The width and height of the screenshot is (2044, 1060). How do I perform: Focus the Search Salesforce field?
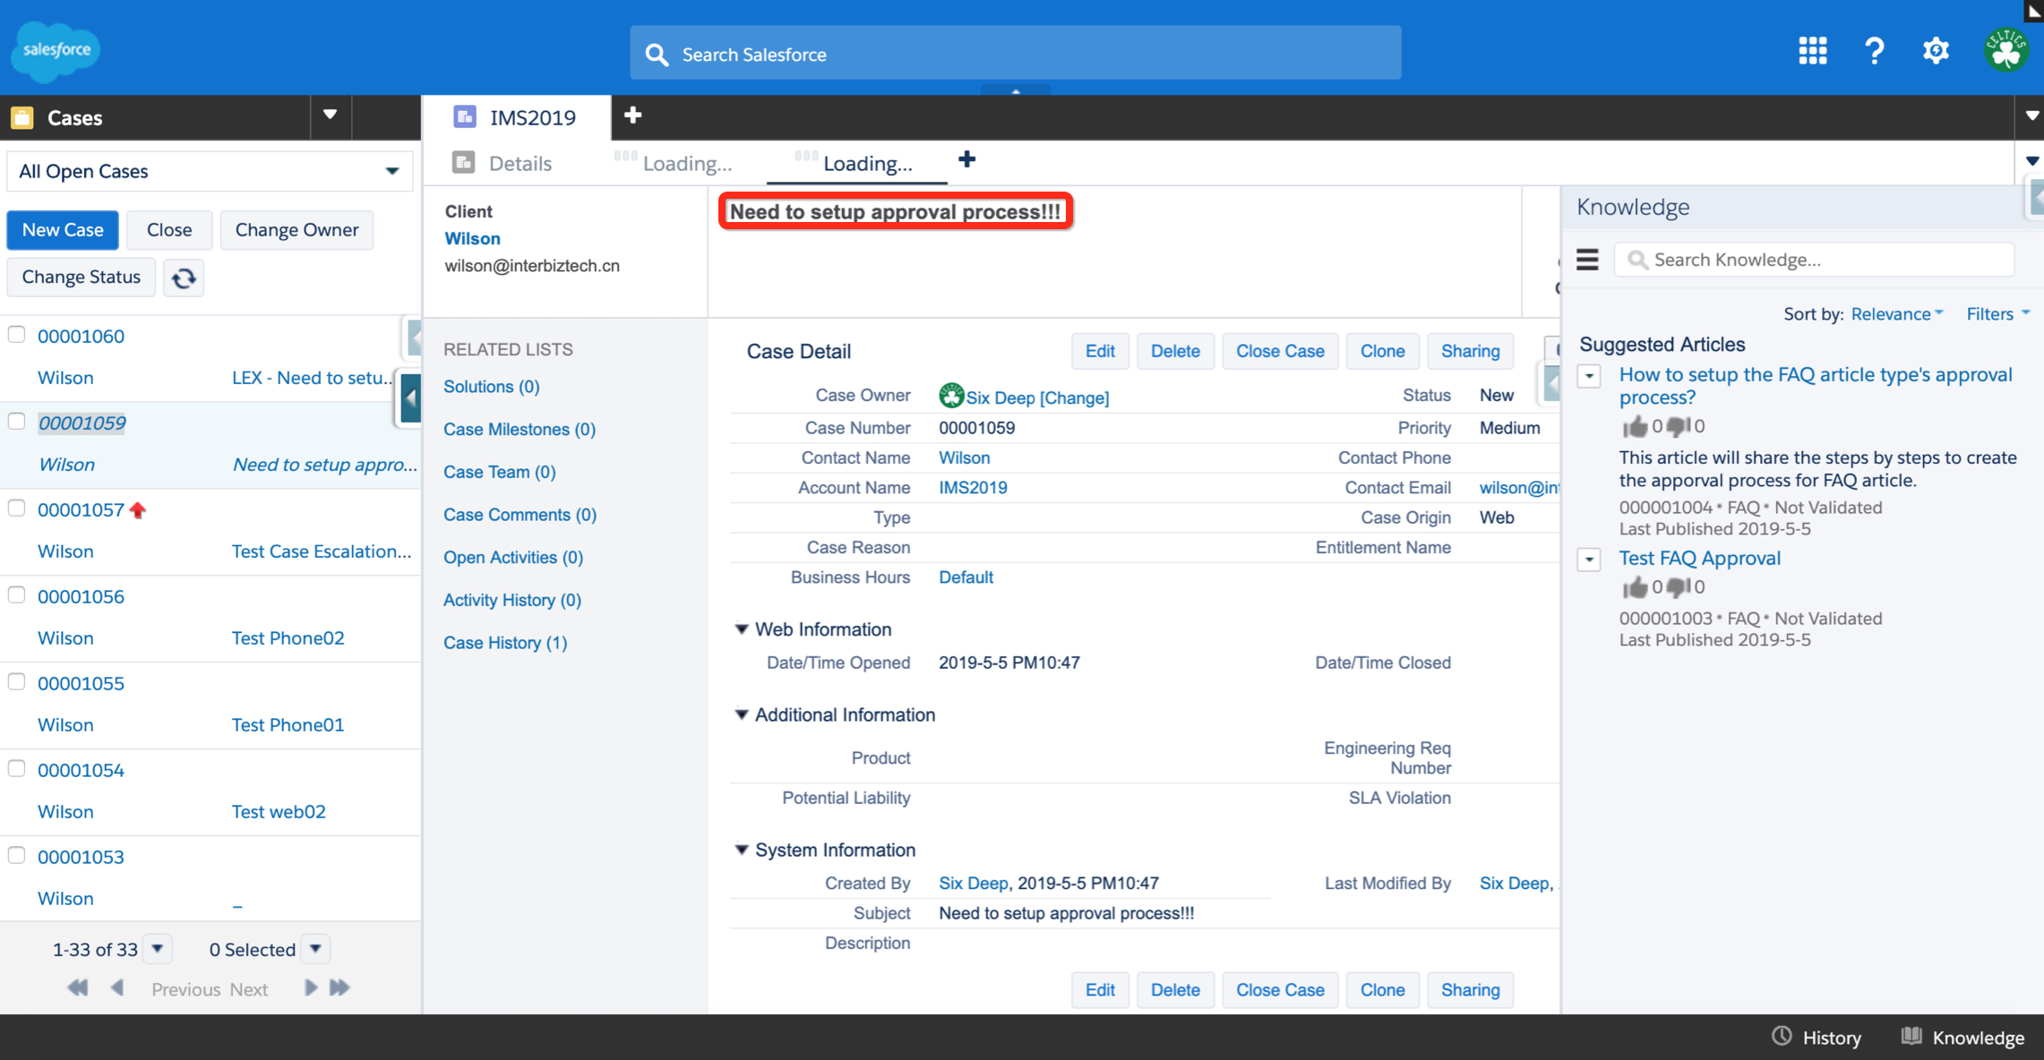[x=1015, y=54]
